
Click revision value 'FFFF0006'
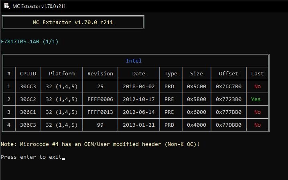[100, 99]
